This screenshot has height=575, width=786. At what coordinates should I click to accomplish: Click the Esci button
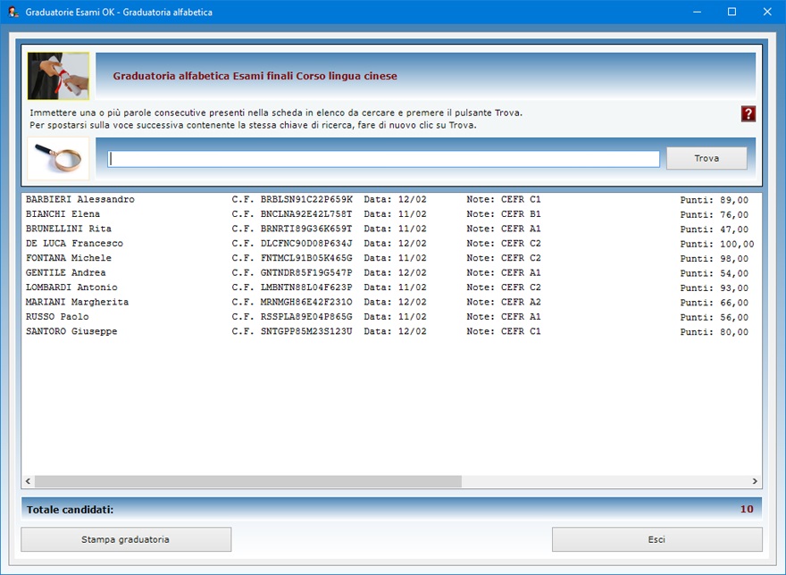click(x=656, y=539)
